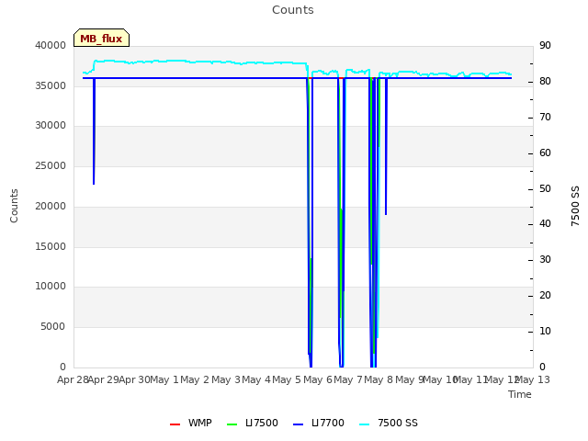Click the May 7 date label
Screen dimensions: 588x441
348,379
